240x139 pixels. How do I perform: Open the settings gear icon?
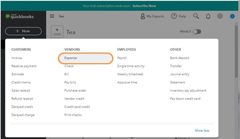[220, 16]
